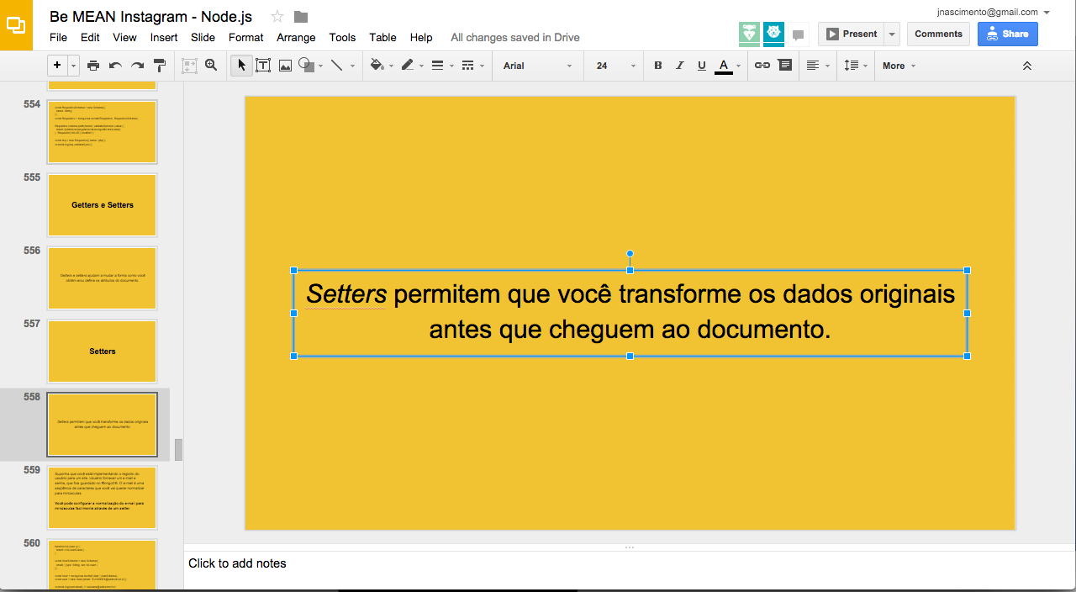
Task: Click the Print icon
Action: [x=93, y=66]
